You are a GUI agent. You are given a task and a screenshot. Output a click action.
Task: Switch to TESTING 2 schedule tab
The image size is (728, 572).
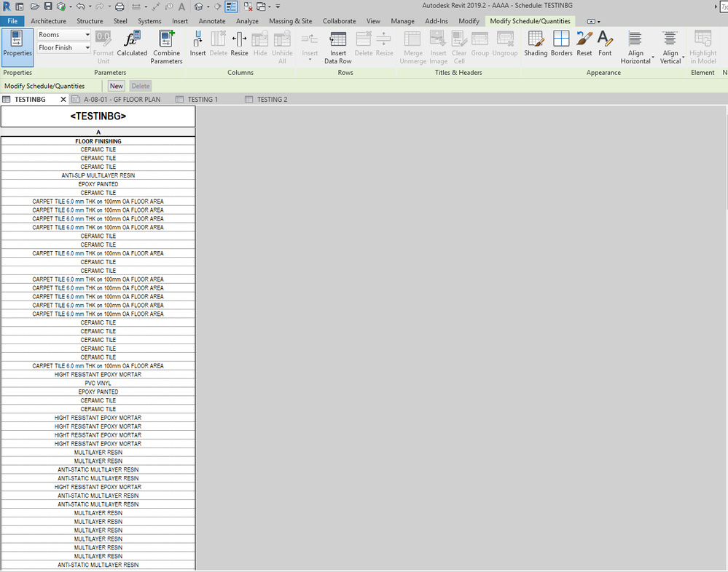[272, 99]
